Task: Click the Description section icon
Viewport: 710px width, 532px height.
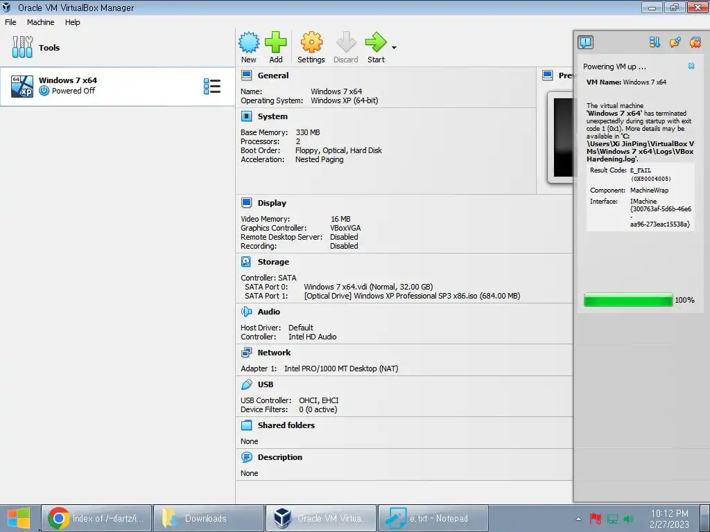Action: click(x=246, y=457)
